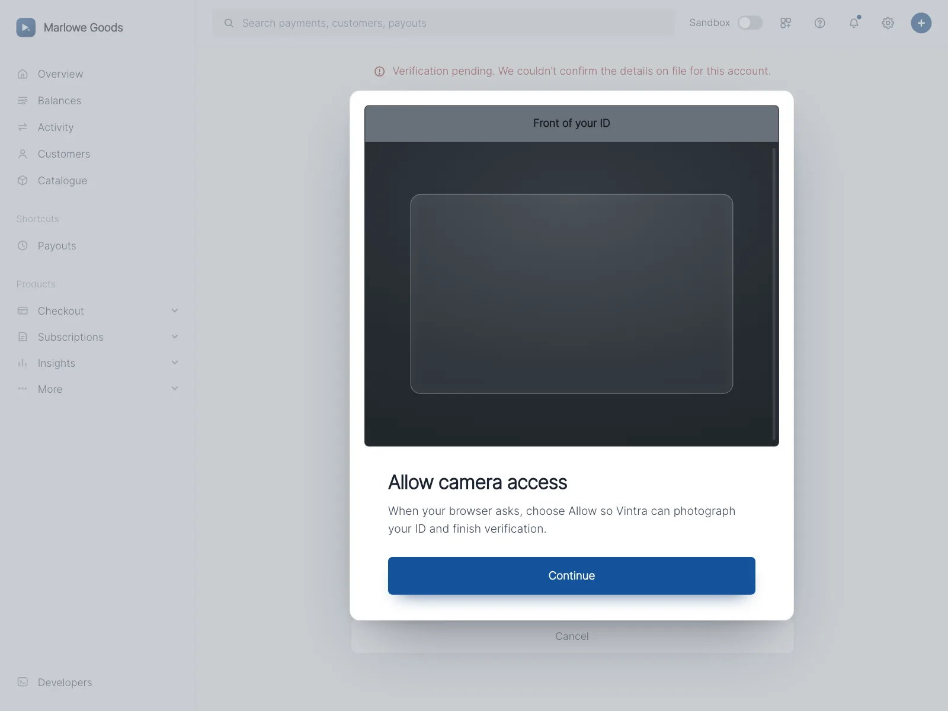Open Balances page
The height and width of the screenshot is (711, 948).
(59, 101)
